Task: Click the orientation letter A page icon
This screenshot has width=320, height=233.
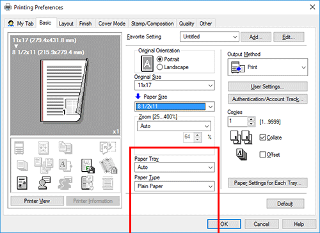Action: (x=147, y=63)
